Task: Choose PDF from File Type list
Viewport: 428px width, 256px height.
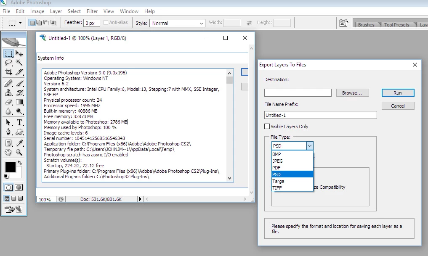Action: point(292,168)
